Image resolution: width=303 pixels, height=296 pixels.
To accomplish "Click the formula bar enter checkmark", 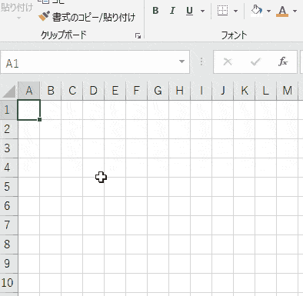I will pyautogui.click(x=255, y=62).
